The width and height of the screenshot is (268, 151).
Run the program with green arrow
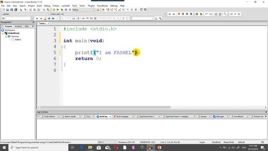click(58, 10)
